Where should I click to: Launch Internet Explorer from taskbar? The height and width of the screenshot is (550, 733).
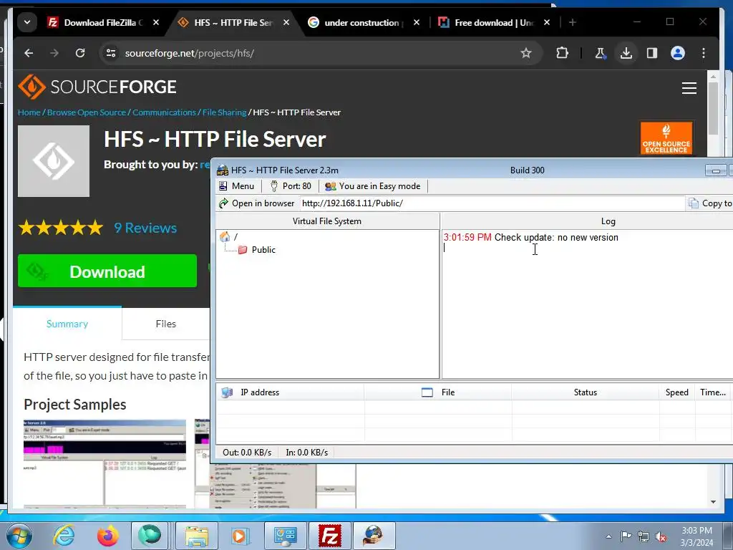tap(64, 536)
